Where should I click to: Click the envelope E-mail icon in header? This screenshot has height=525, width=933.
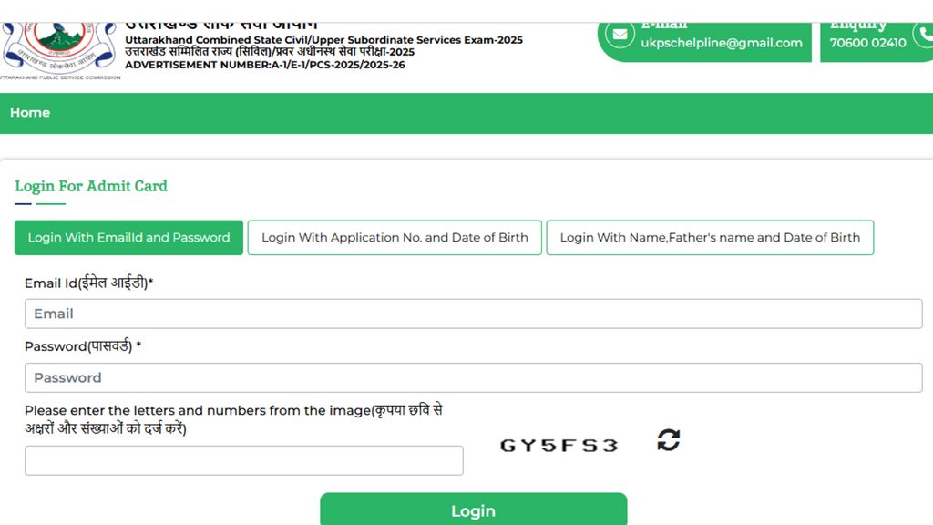(x=620, y=35)
